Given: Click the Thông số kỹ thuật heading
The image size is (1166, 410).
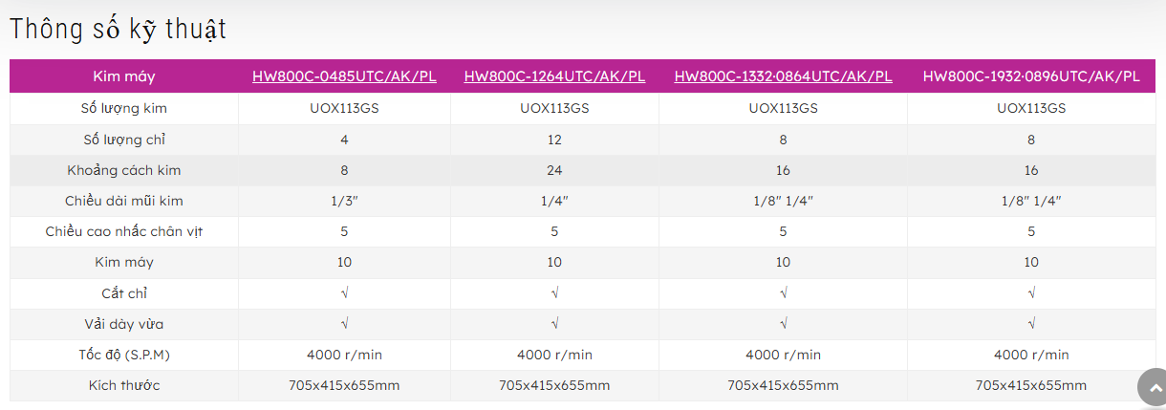Looking at the screenshot, I should coord(119,29).
